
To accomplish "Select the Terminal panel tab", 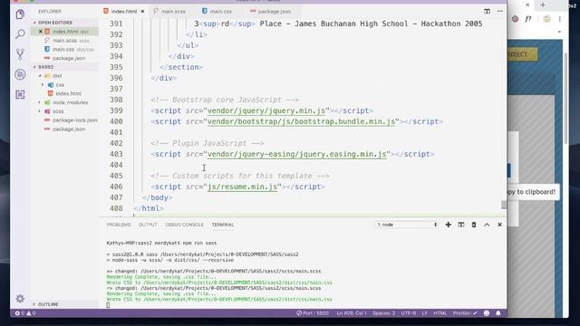I will (x=223, y=225).
